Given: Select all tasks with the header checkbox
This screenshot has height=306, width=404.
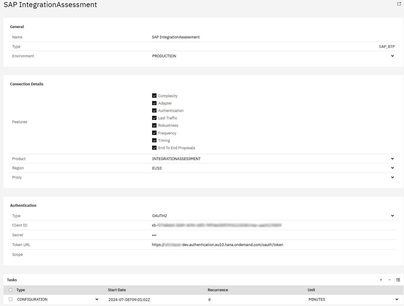Looking at the screenshot, I should 11,290.
